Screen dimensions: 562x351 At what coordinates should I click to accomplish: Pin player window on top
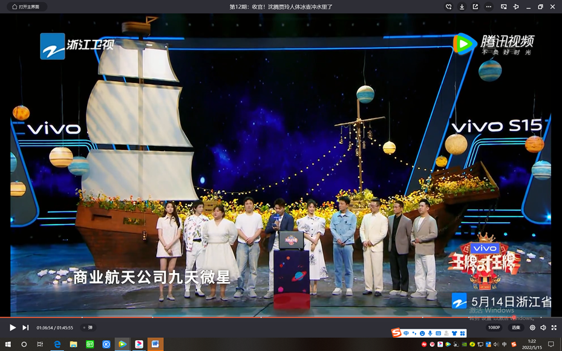point(516,7)
